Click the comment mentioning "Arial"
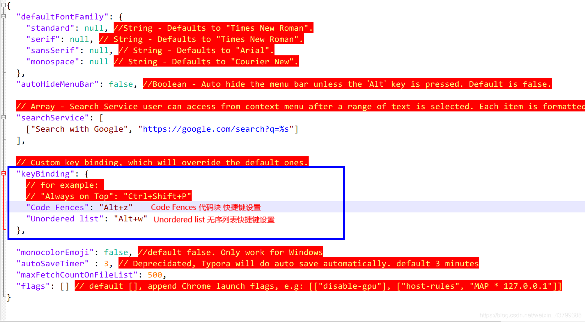Viewport: 585px width, 322px height. tap(196, 50)
